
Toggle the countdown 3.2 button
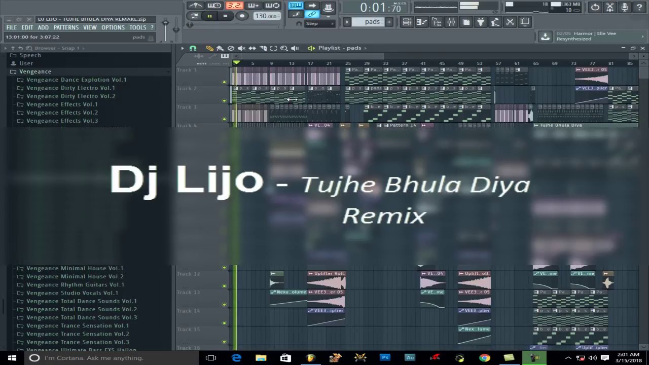click(x=234, y=6)
